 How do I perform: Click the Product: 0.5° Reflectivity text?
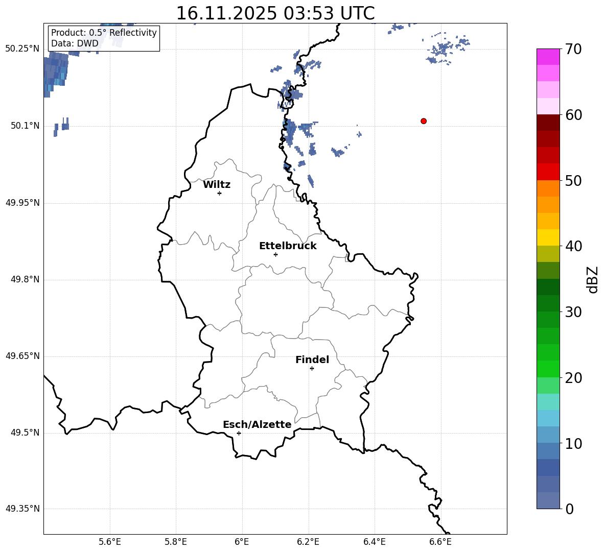[104, 33]
